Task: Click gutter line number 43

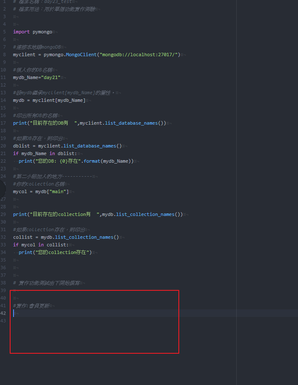Action: (3, 321)
